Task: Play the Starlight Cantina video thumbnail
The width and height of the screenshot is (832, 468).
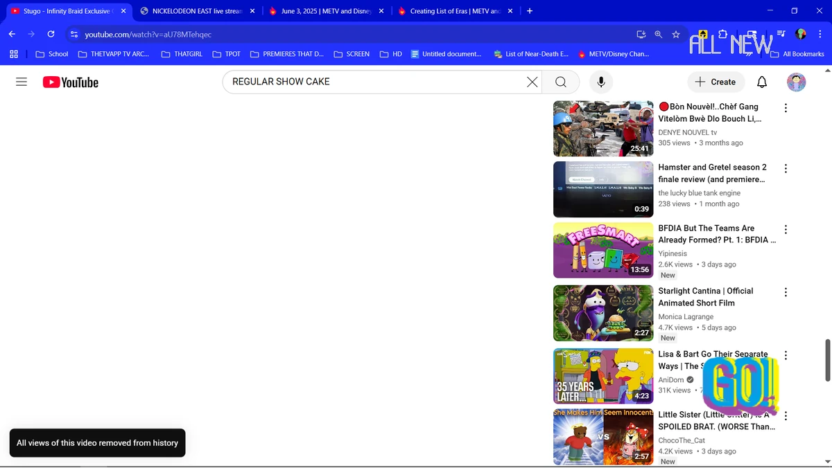Action: pyautogui.click(x=603, y=313)
